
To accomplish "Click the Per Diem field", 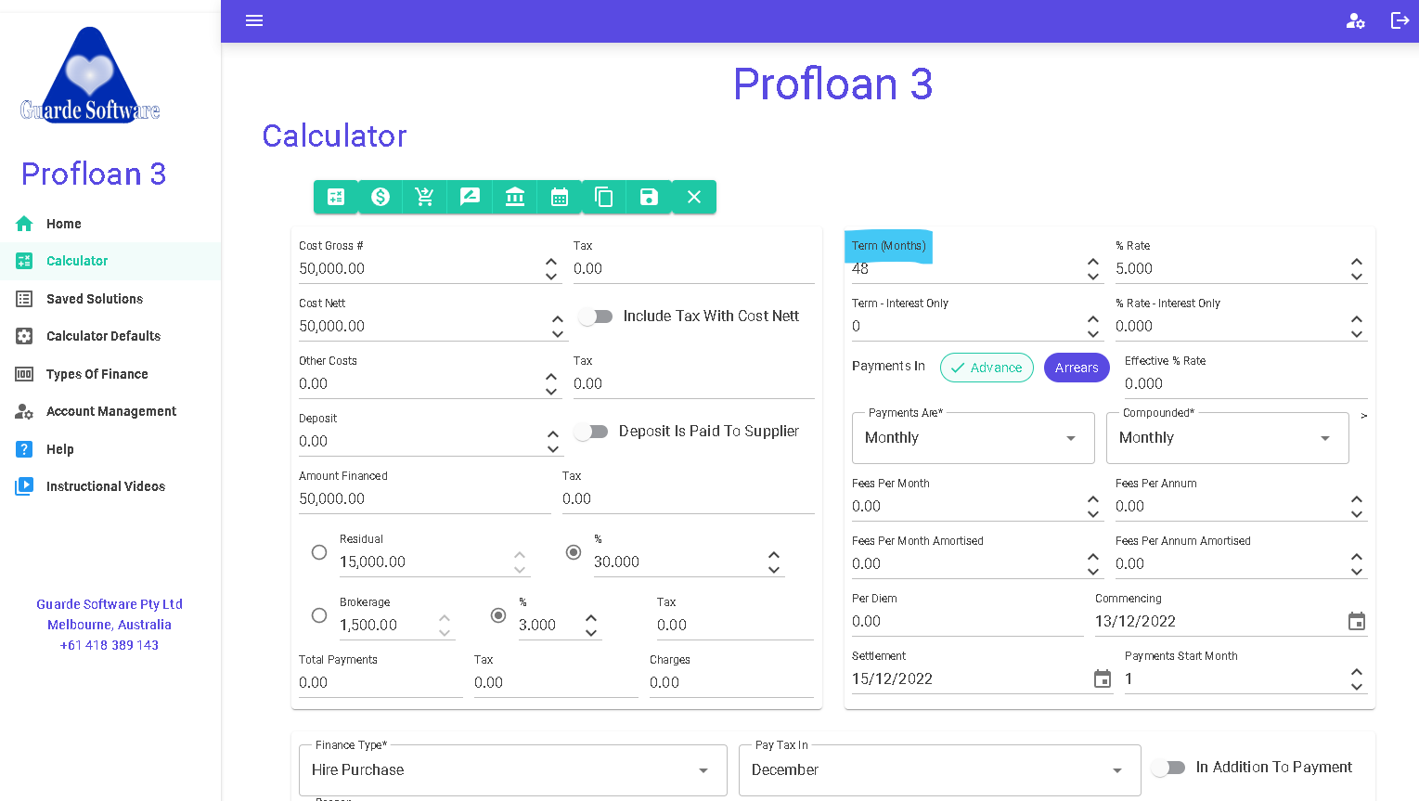I will coord(967,621).
